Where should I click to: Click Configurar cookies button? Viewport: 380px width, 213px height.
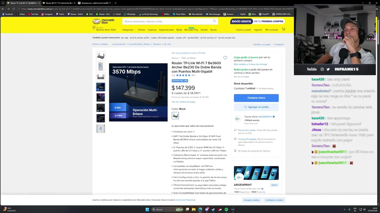(274, 200)
